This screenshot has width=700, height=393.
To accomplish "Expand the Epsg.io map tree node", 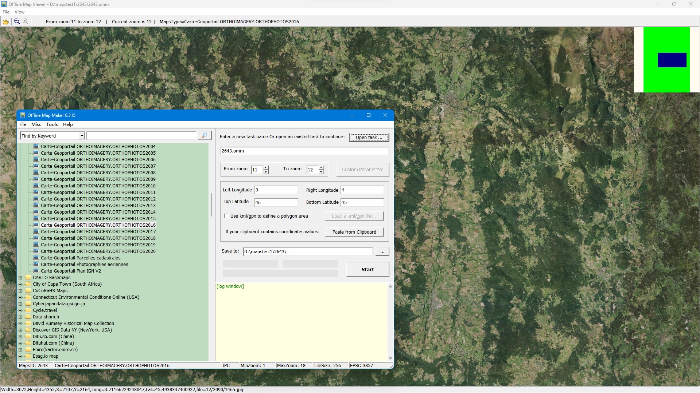I will [x=20, y=356].
